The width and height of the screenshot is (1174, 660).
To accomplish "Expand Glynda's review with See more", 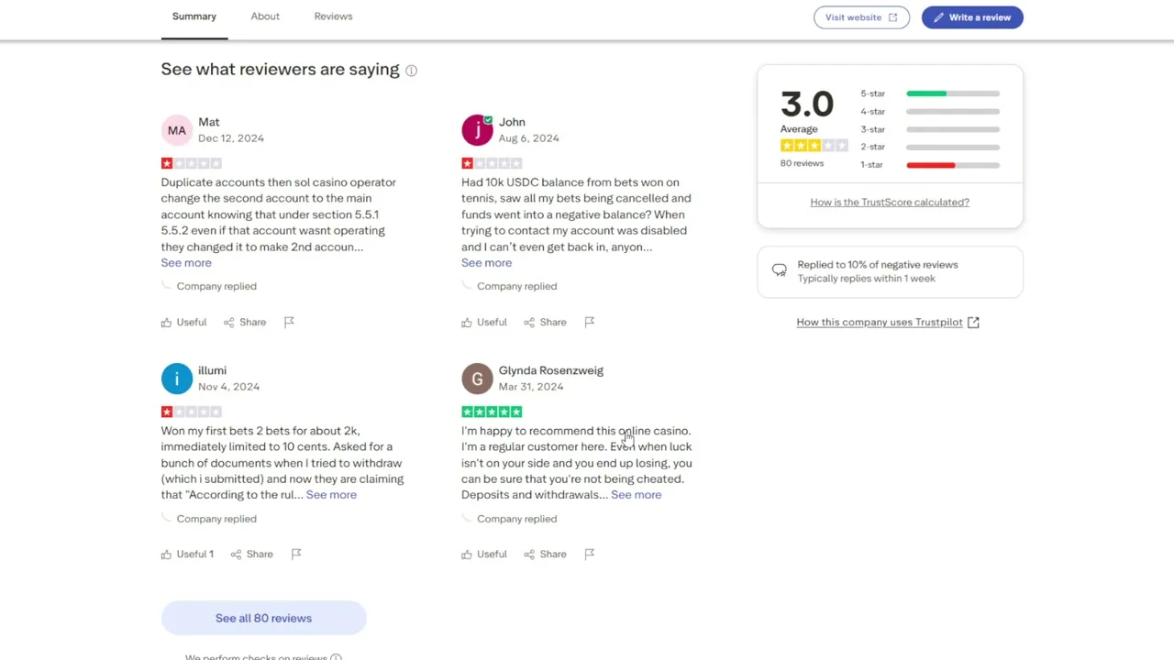I will pos(636,495).
